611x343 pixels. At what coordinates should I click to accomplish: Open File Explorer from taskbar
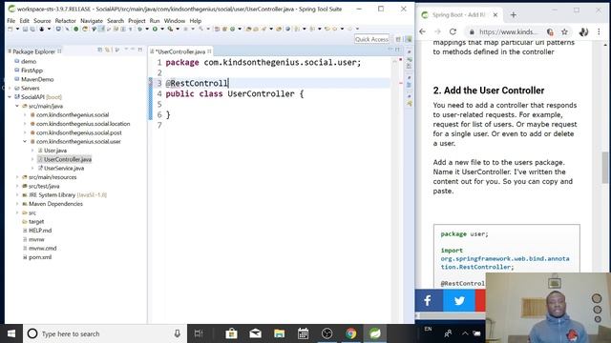280,333
